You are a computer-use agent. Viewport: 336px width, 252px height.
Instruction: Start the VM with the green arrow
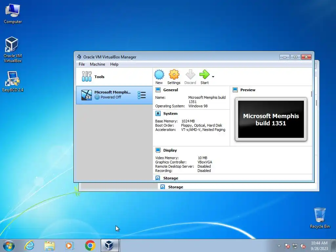point(204,74)
